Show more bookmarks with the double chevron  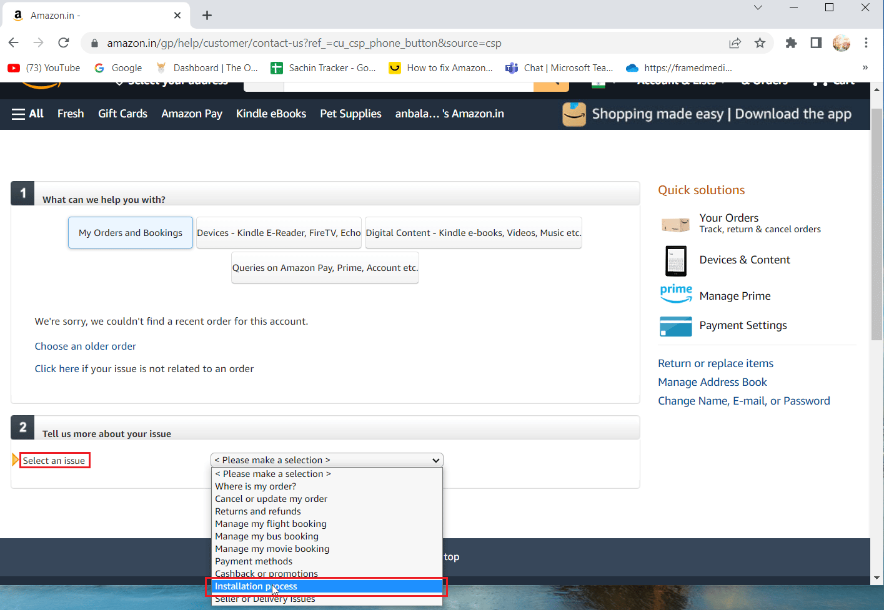(865, 67)
